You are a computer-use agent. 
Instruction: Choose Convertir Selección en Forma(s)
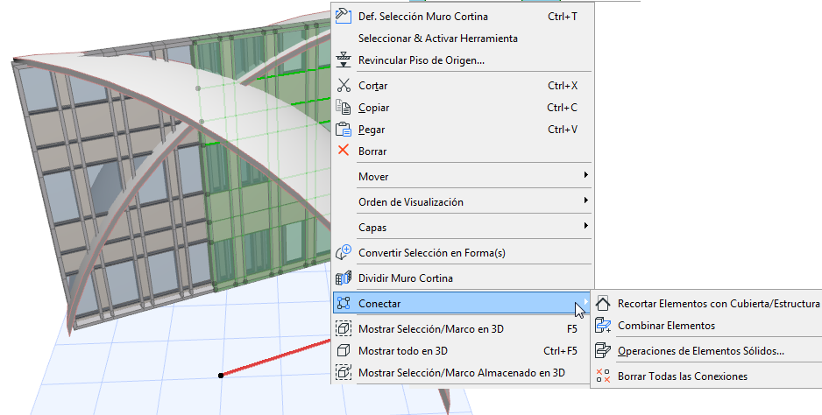click(x=463, y=252)
